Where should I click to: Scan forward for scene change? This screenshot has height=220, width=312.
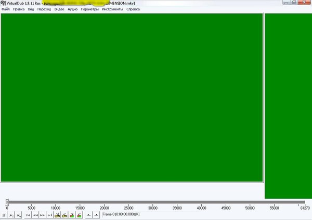click(79, 215)
